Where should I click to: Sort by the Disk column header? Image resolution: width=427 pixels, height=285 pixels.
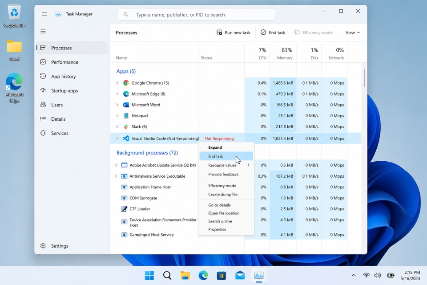point(309,53)
